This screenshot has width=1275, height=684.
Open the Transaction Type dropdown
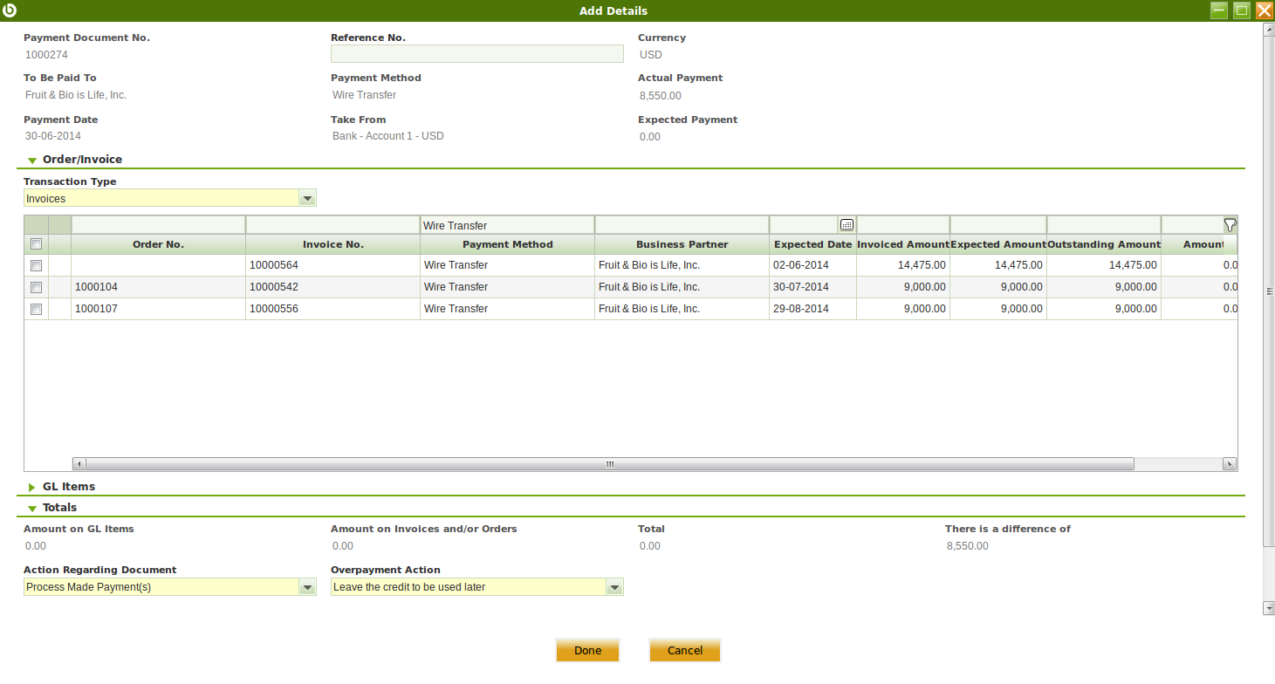[x=307, y=199]
